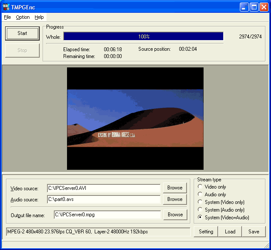Click into the Video source path field
The width and height of the screenshot is (271, 250).
pos(104,188)
